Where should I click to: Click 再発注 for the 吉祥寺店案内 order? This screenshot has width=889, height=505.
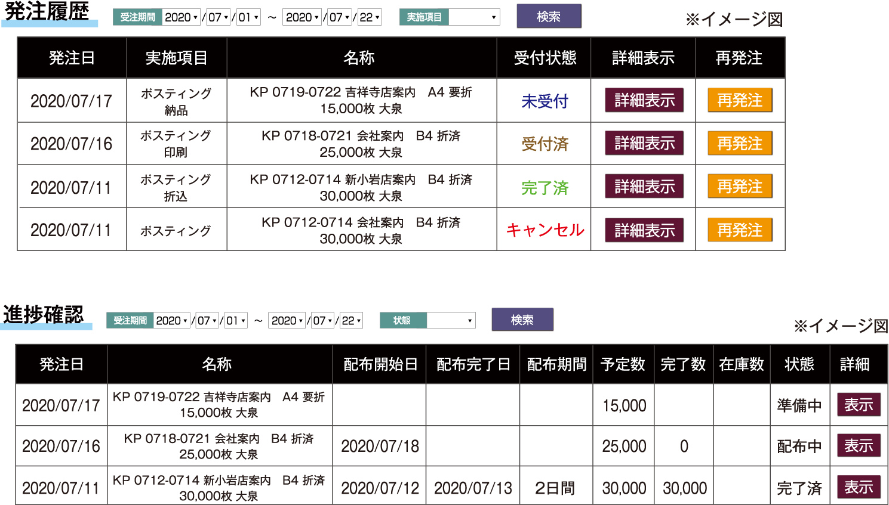click(x=740, y=100)
